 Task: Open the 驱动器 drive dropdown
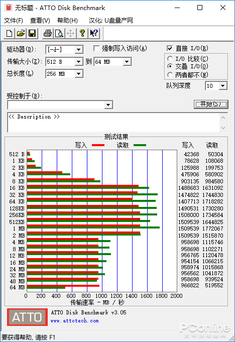[x=79, y=50]
